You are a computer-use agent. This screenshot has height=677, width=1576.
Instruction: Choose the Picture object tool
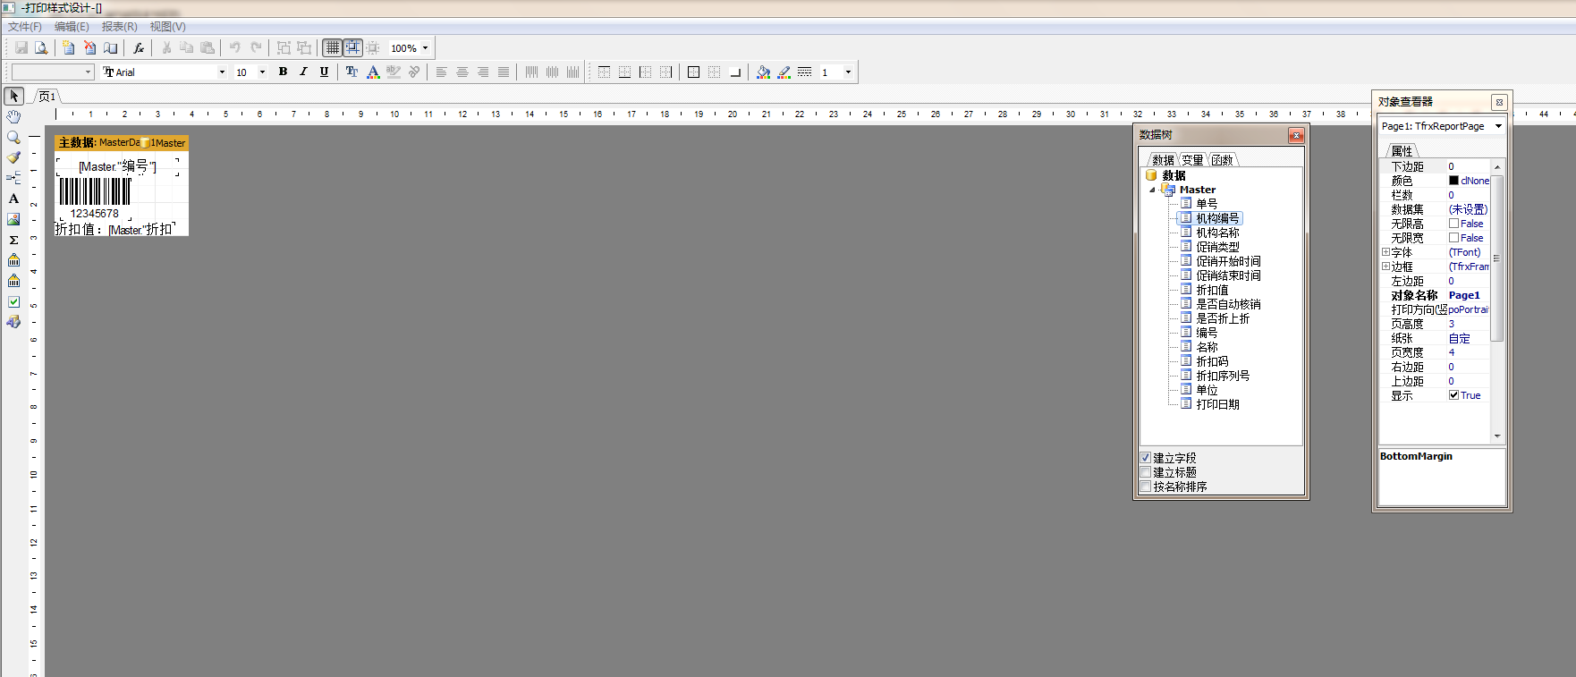[13, 219]
